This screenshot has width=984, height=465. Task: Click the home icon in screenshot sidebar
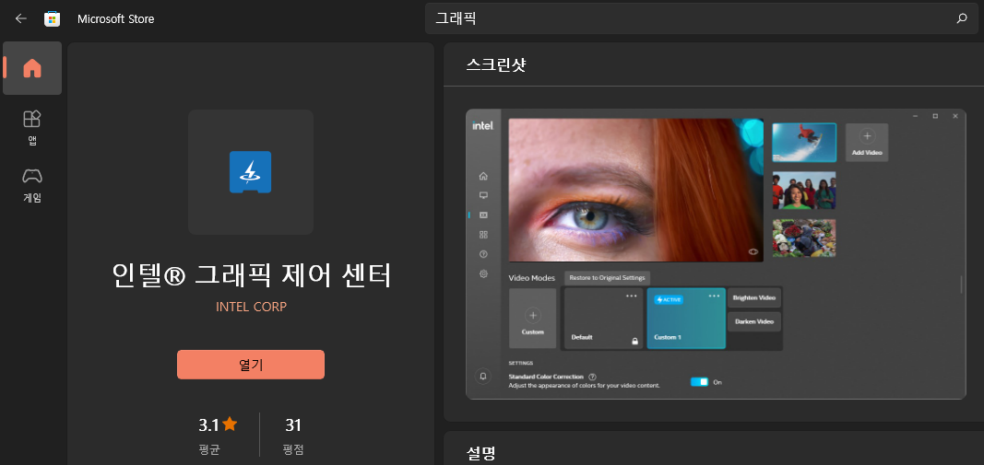[483, 176]
